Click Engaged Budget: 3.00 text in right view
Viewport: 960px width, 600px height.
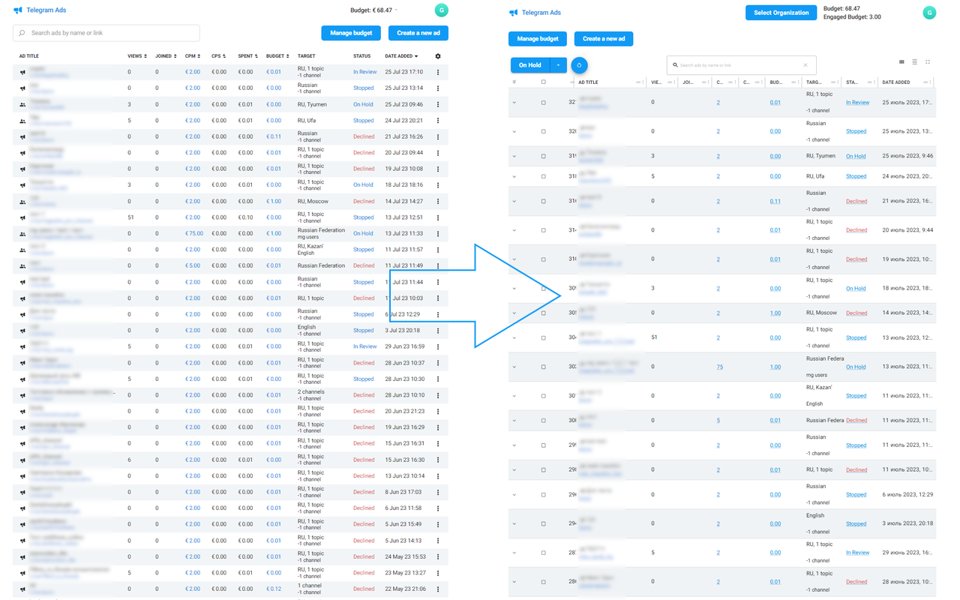852,16
